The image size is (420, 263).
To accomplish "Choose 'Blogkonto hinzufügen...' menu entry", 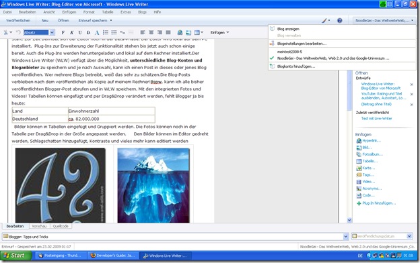I will pyautogui.click(x=296, y=66).
